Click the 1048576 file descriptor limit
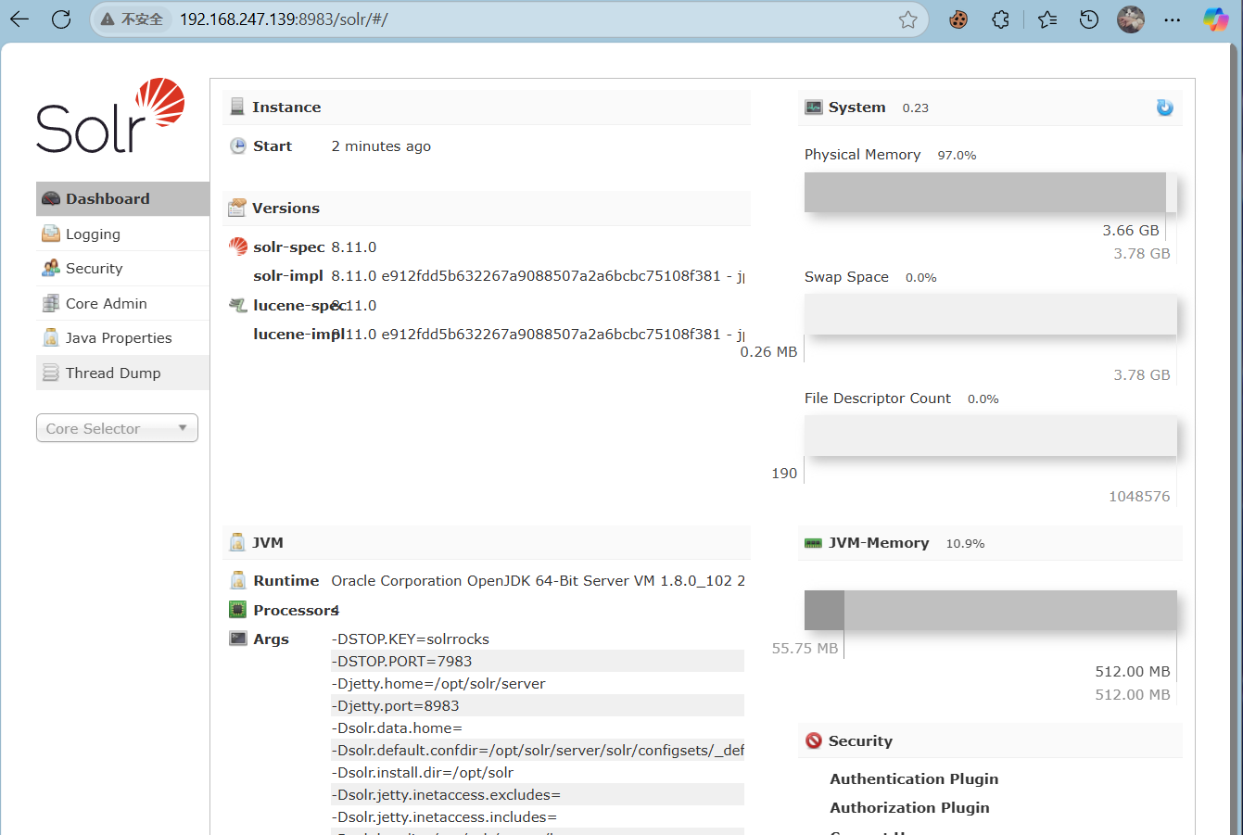Viewport: 1243px width, 835px height. coord(1139,496)
